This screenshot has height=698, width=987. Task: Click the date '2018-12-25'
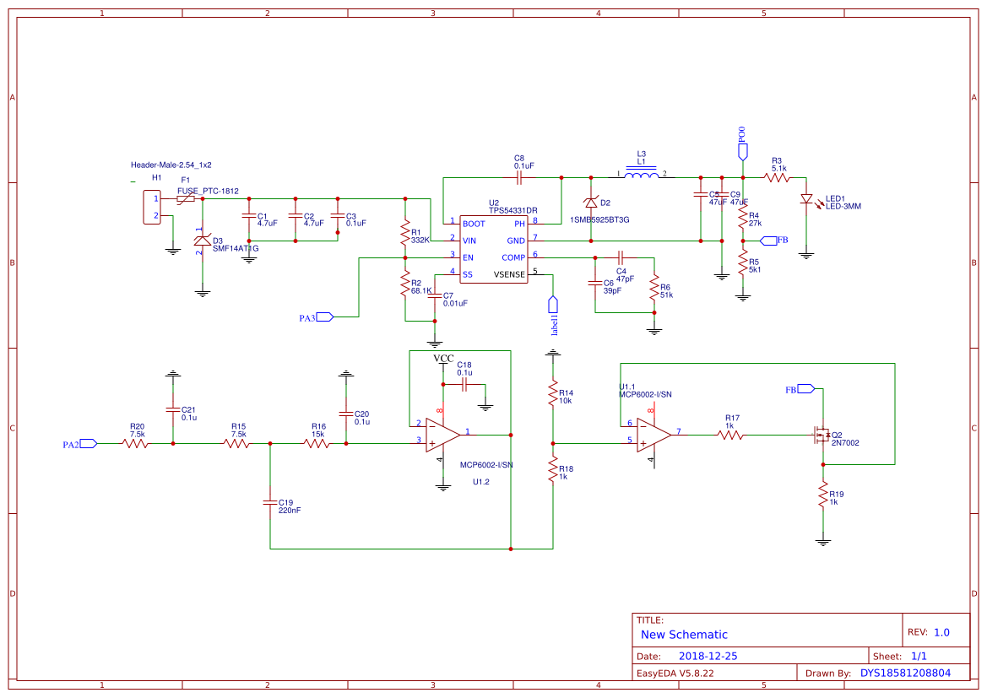point(708,656)
